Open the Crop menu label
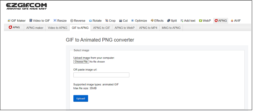Image resolution: width=253 pixels, height=111 pixels. pos(112,21)
